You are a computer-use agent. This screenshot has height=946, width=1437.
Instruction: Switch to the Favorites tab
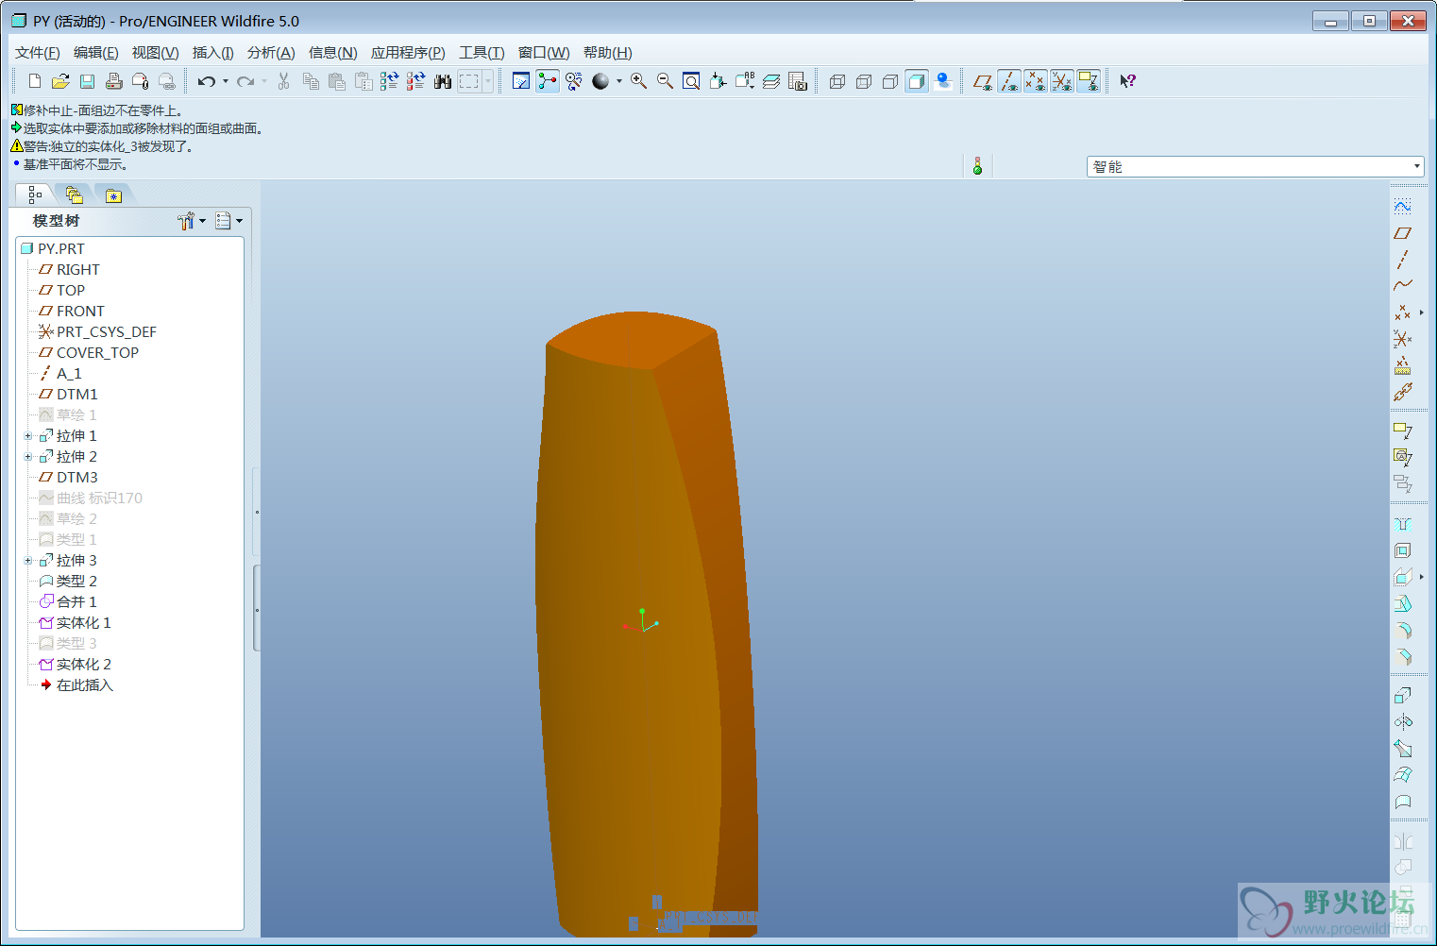pos(114,195)
